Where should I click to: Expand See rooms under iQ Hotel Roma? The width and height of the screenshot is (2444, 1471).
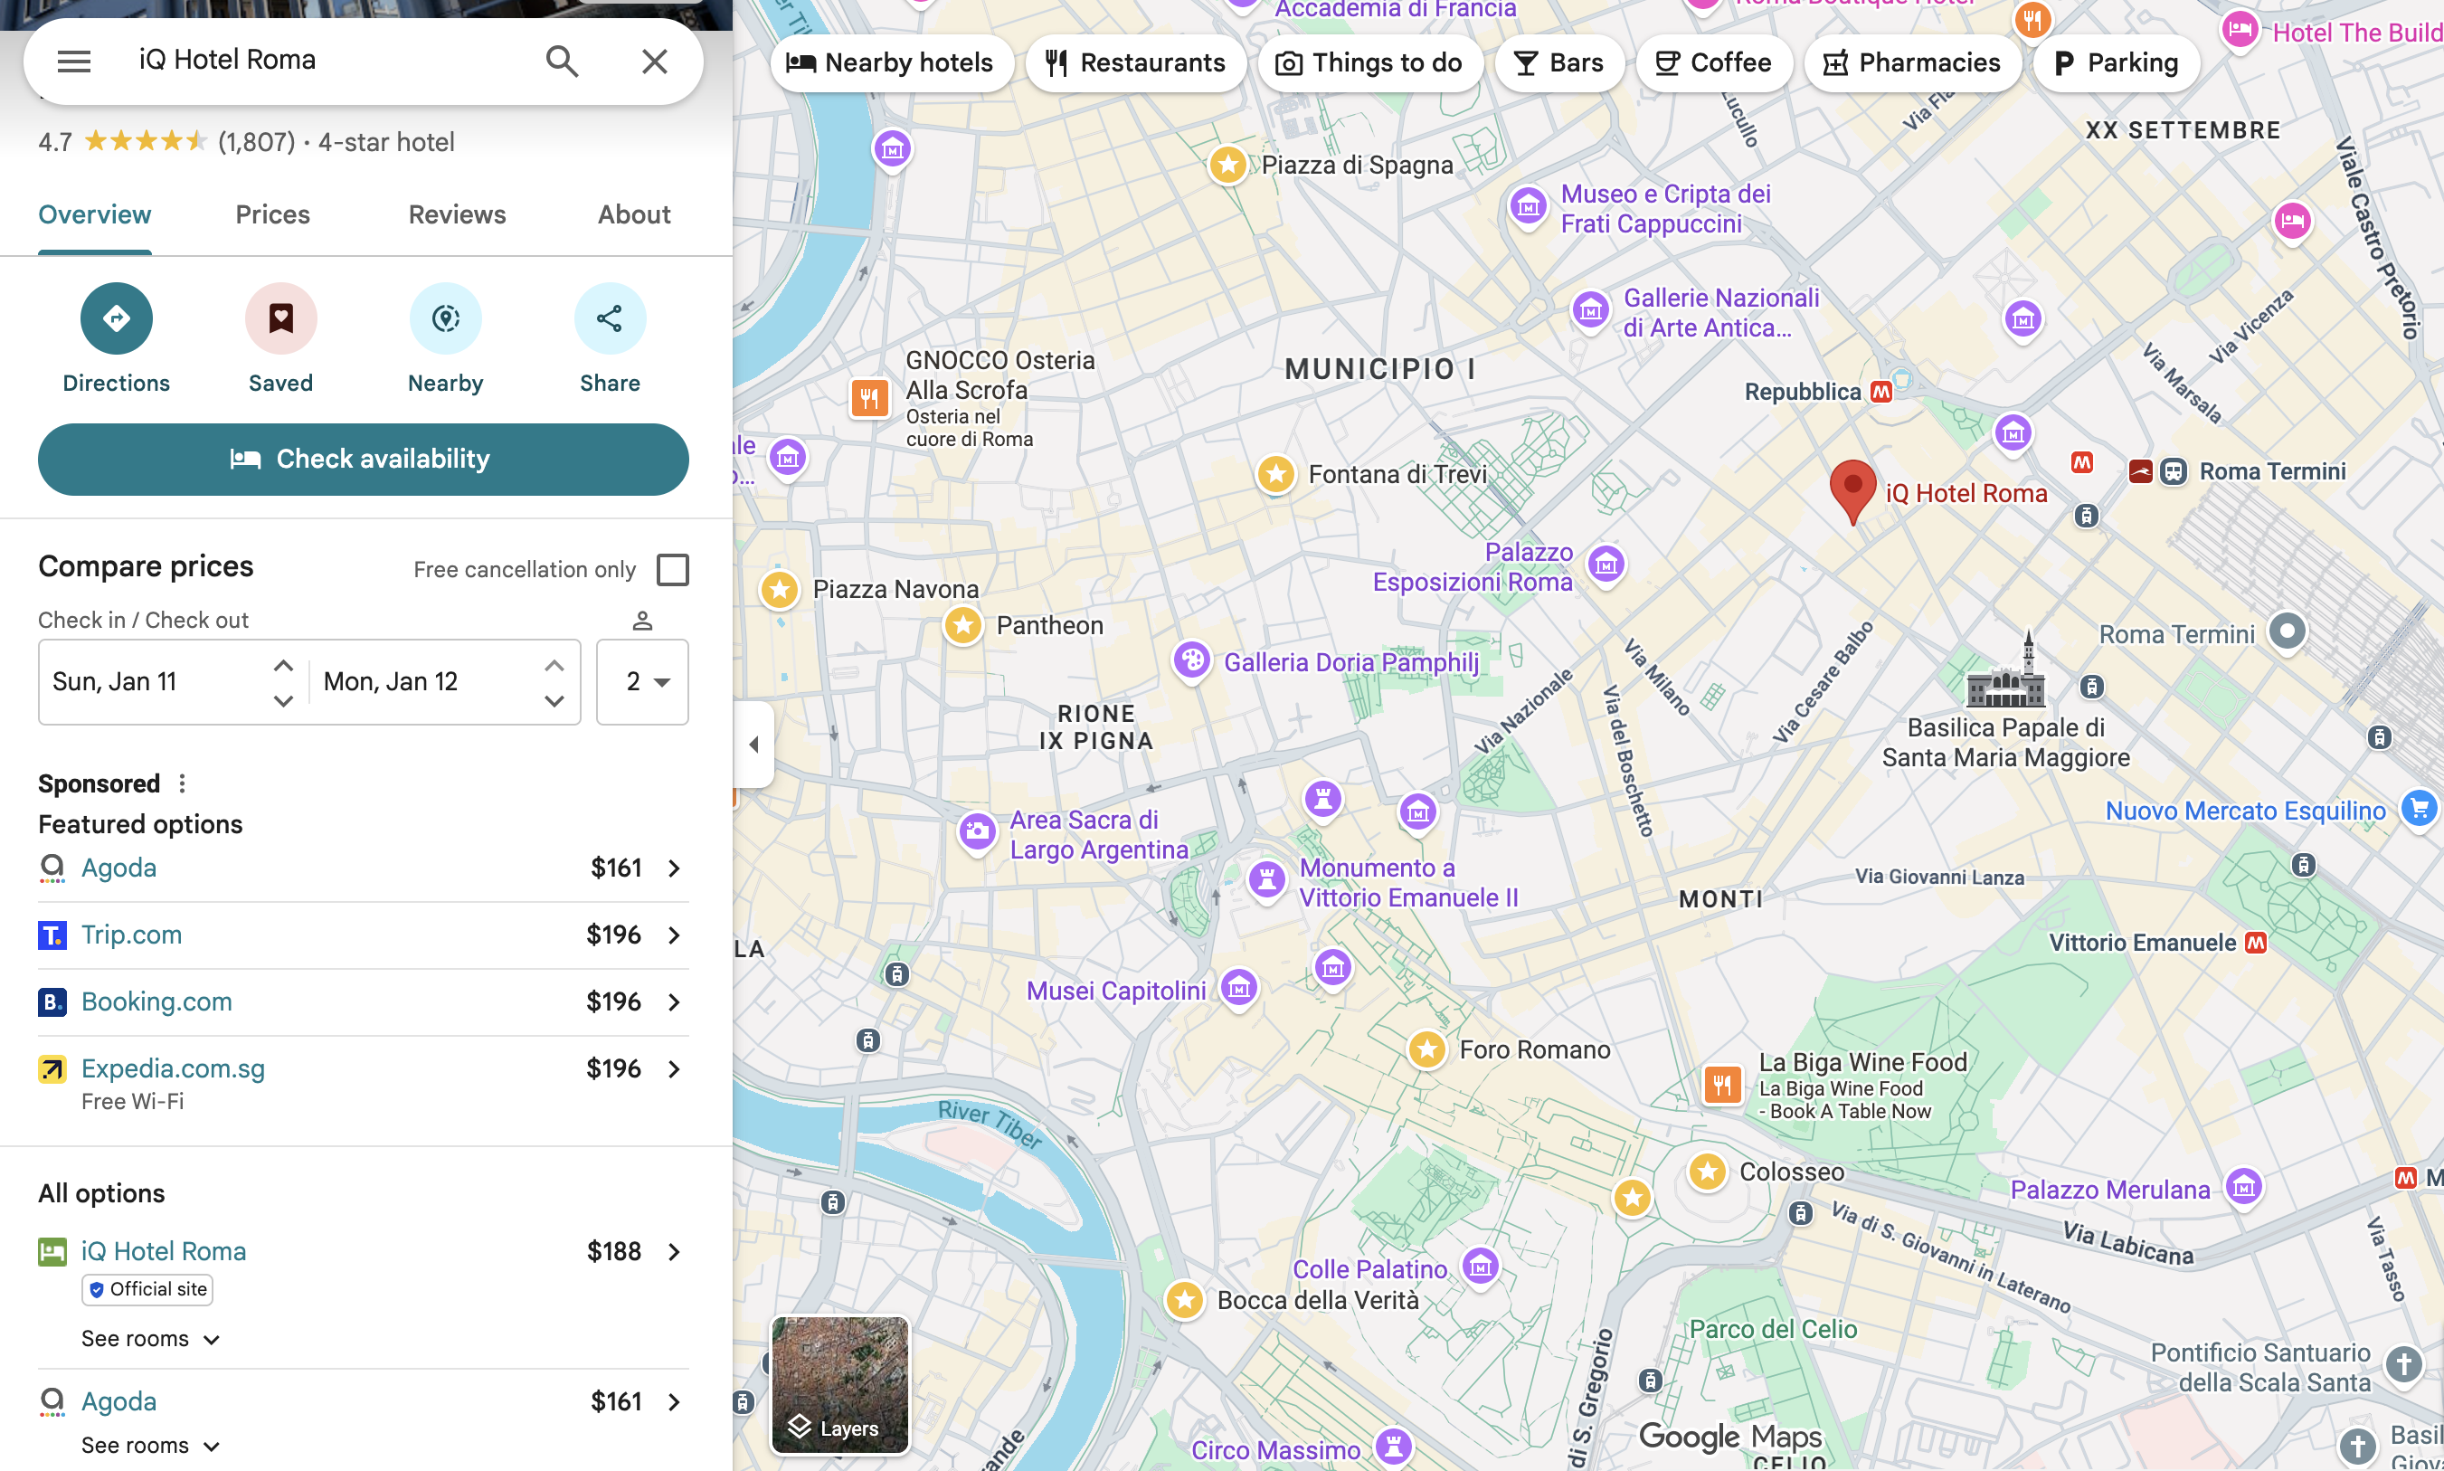pyautogui.click(x=148, y=1338)
